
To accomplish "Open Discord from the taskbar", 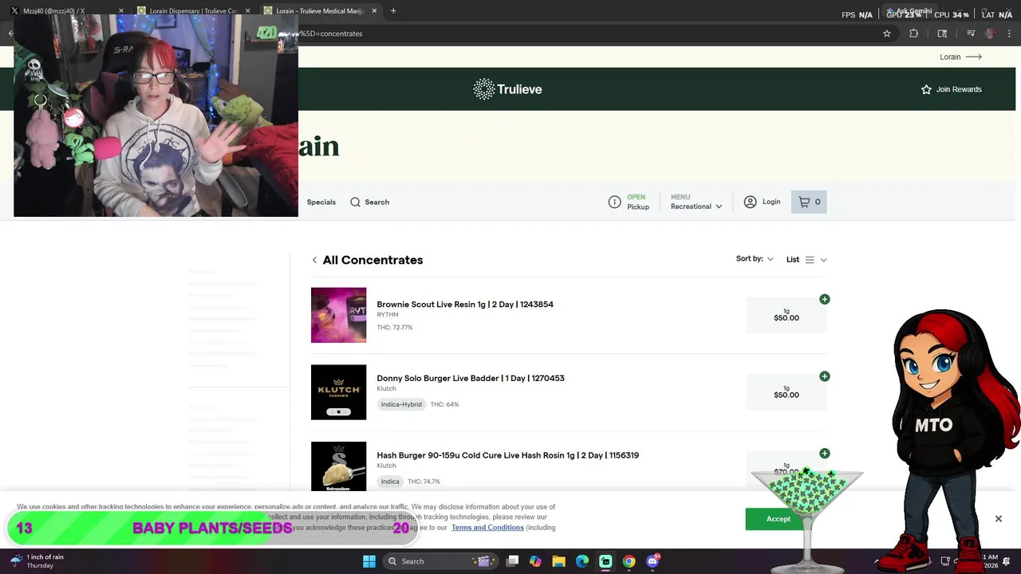I will [652, 561].
